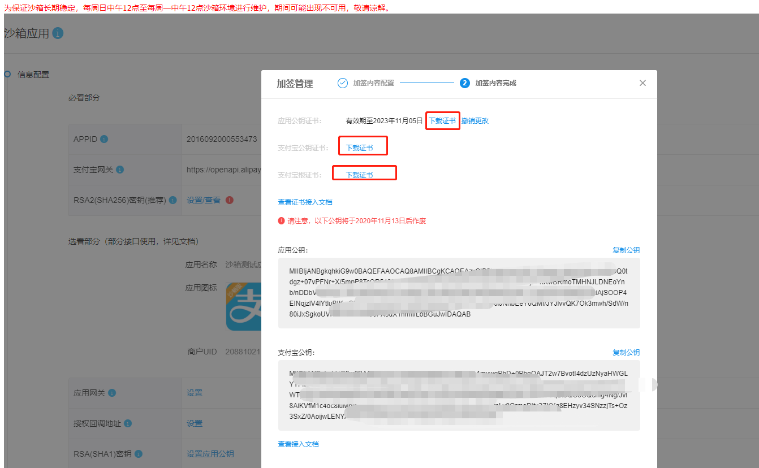Click info icon beside 授权回调地址
This screenshot has width=759, height=468.
pyautogui.click(x=128, y=423)
